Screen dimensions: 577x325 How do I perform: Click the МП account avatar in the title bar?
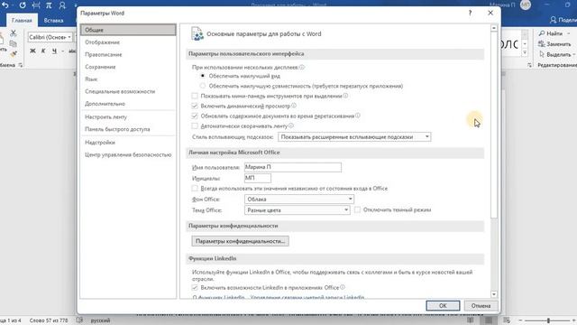(x=526, y=5)
